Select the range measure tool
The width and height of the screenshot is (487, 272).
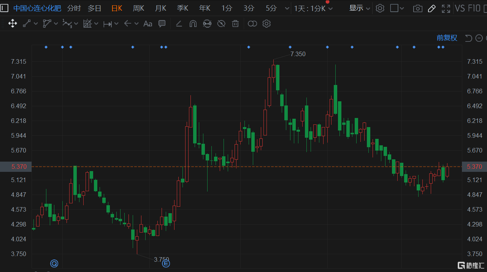[x=108, y=24]
